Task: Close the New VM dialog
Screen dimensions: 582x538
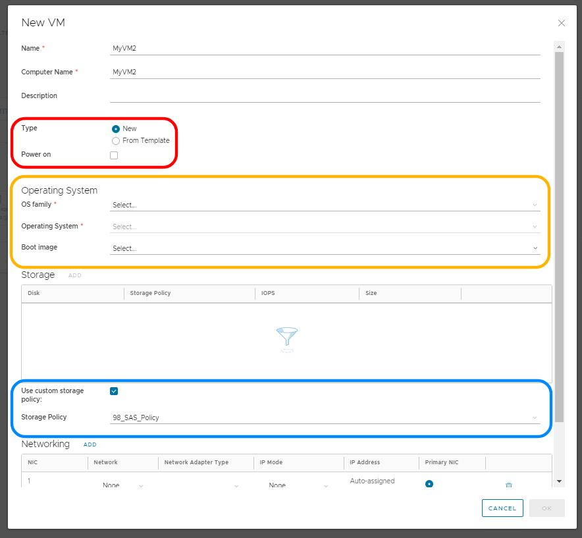Action: click(x=561, y=23)
